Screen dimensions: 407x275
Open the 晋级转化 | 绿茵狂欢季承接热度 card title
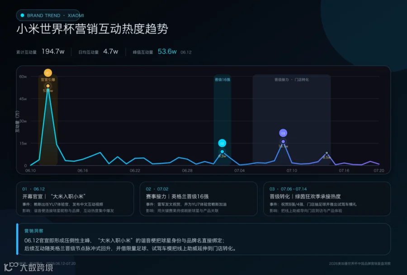305,197
